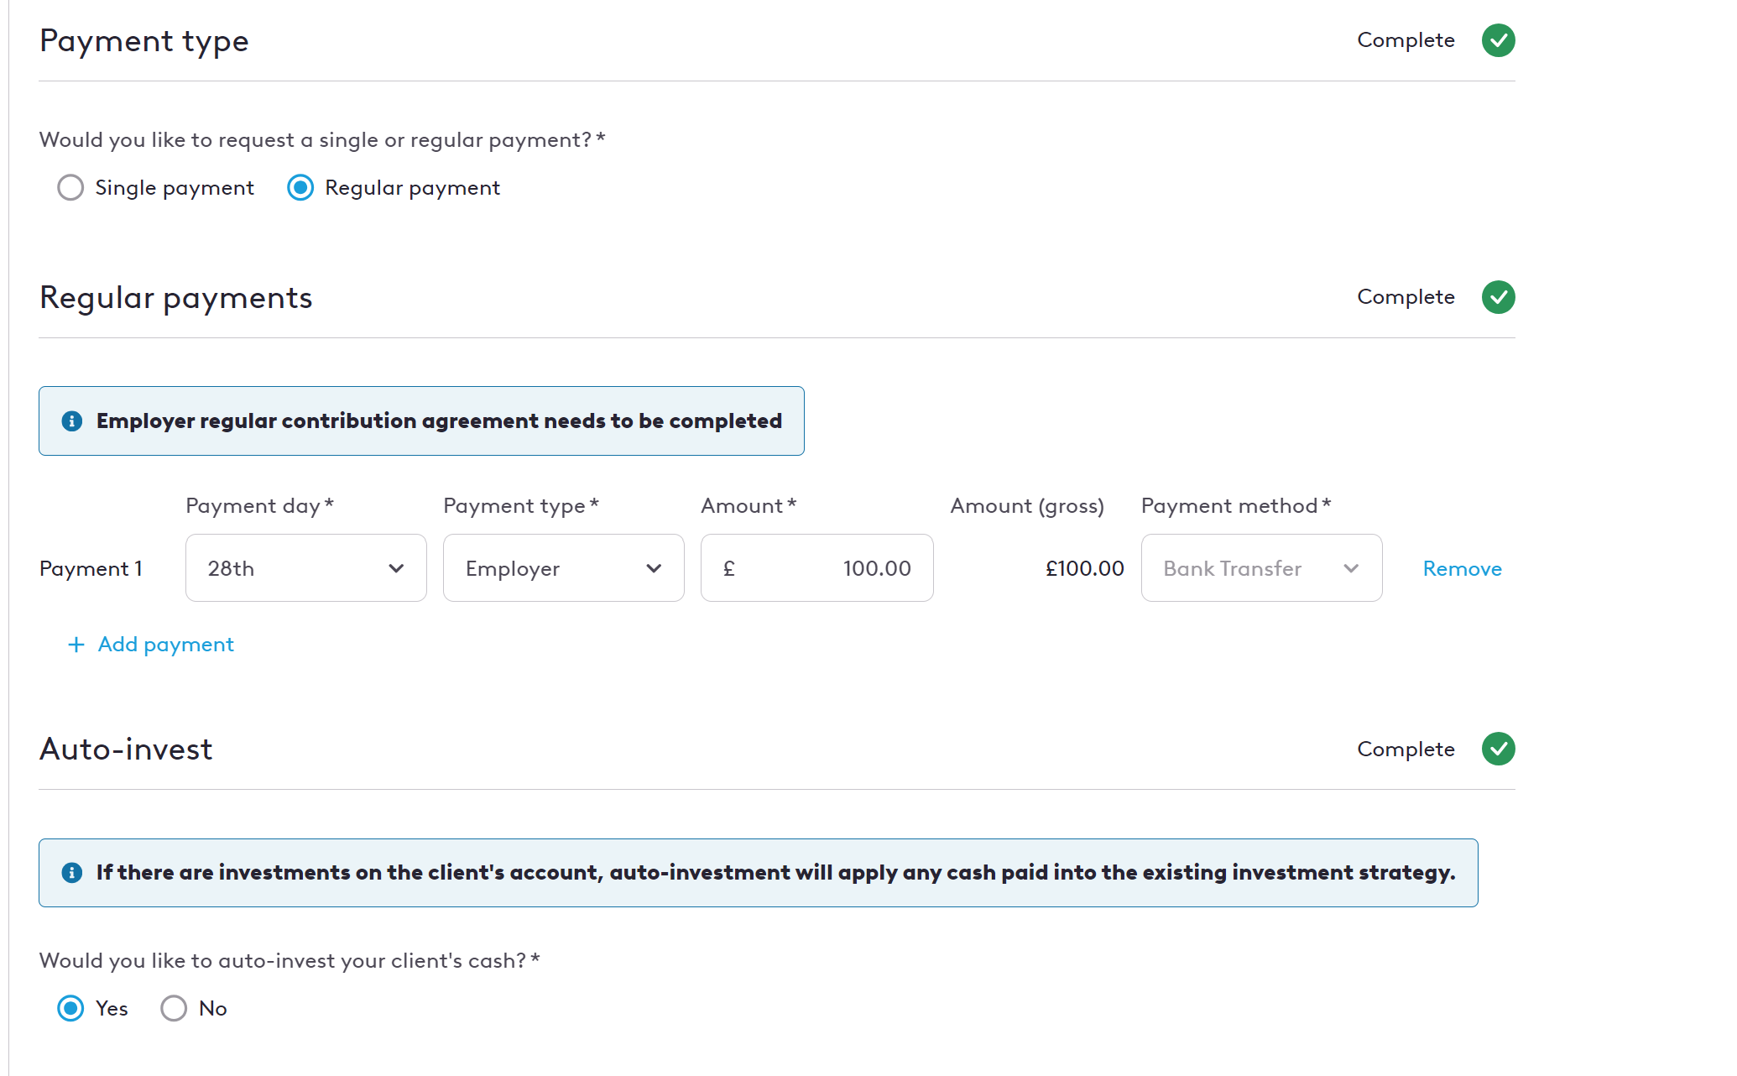
Task: Click the Add payment link
Action: pos(166,645)
